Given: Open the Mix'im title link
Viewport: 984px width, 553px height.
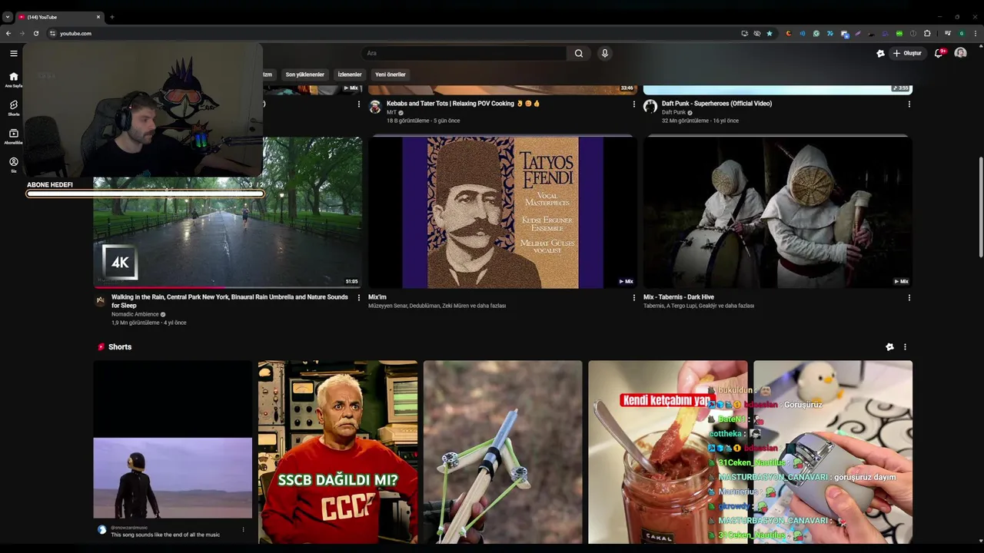Looking at the screenshot, I should tap(377, 297).
